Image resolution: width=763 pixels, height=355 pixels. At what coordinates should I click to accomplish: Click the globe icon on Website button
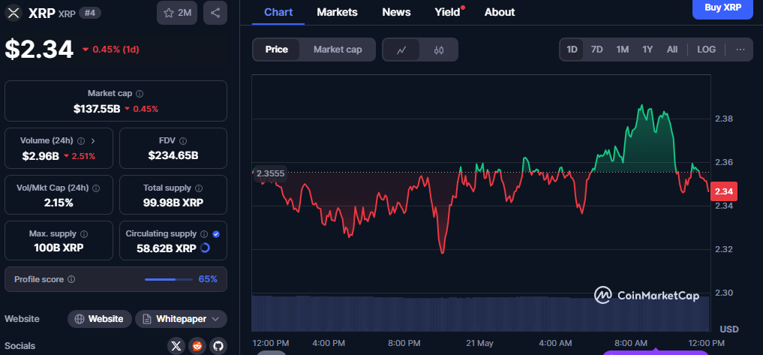click(80, 319)
